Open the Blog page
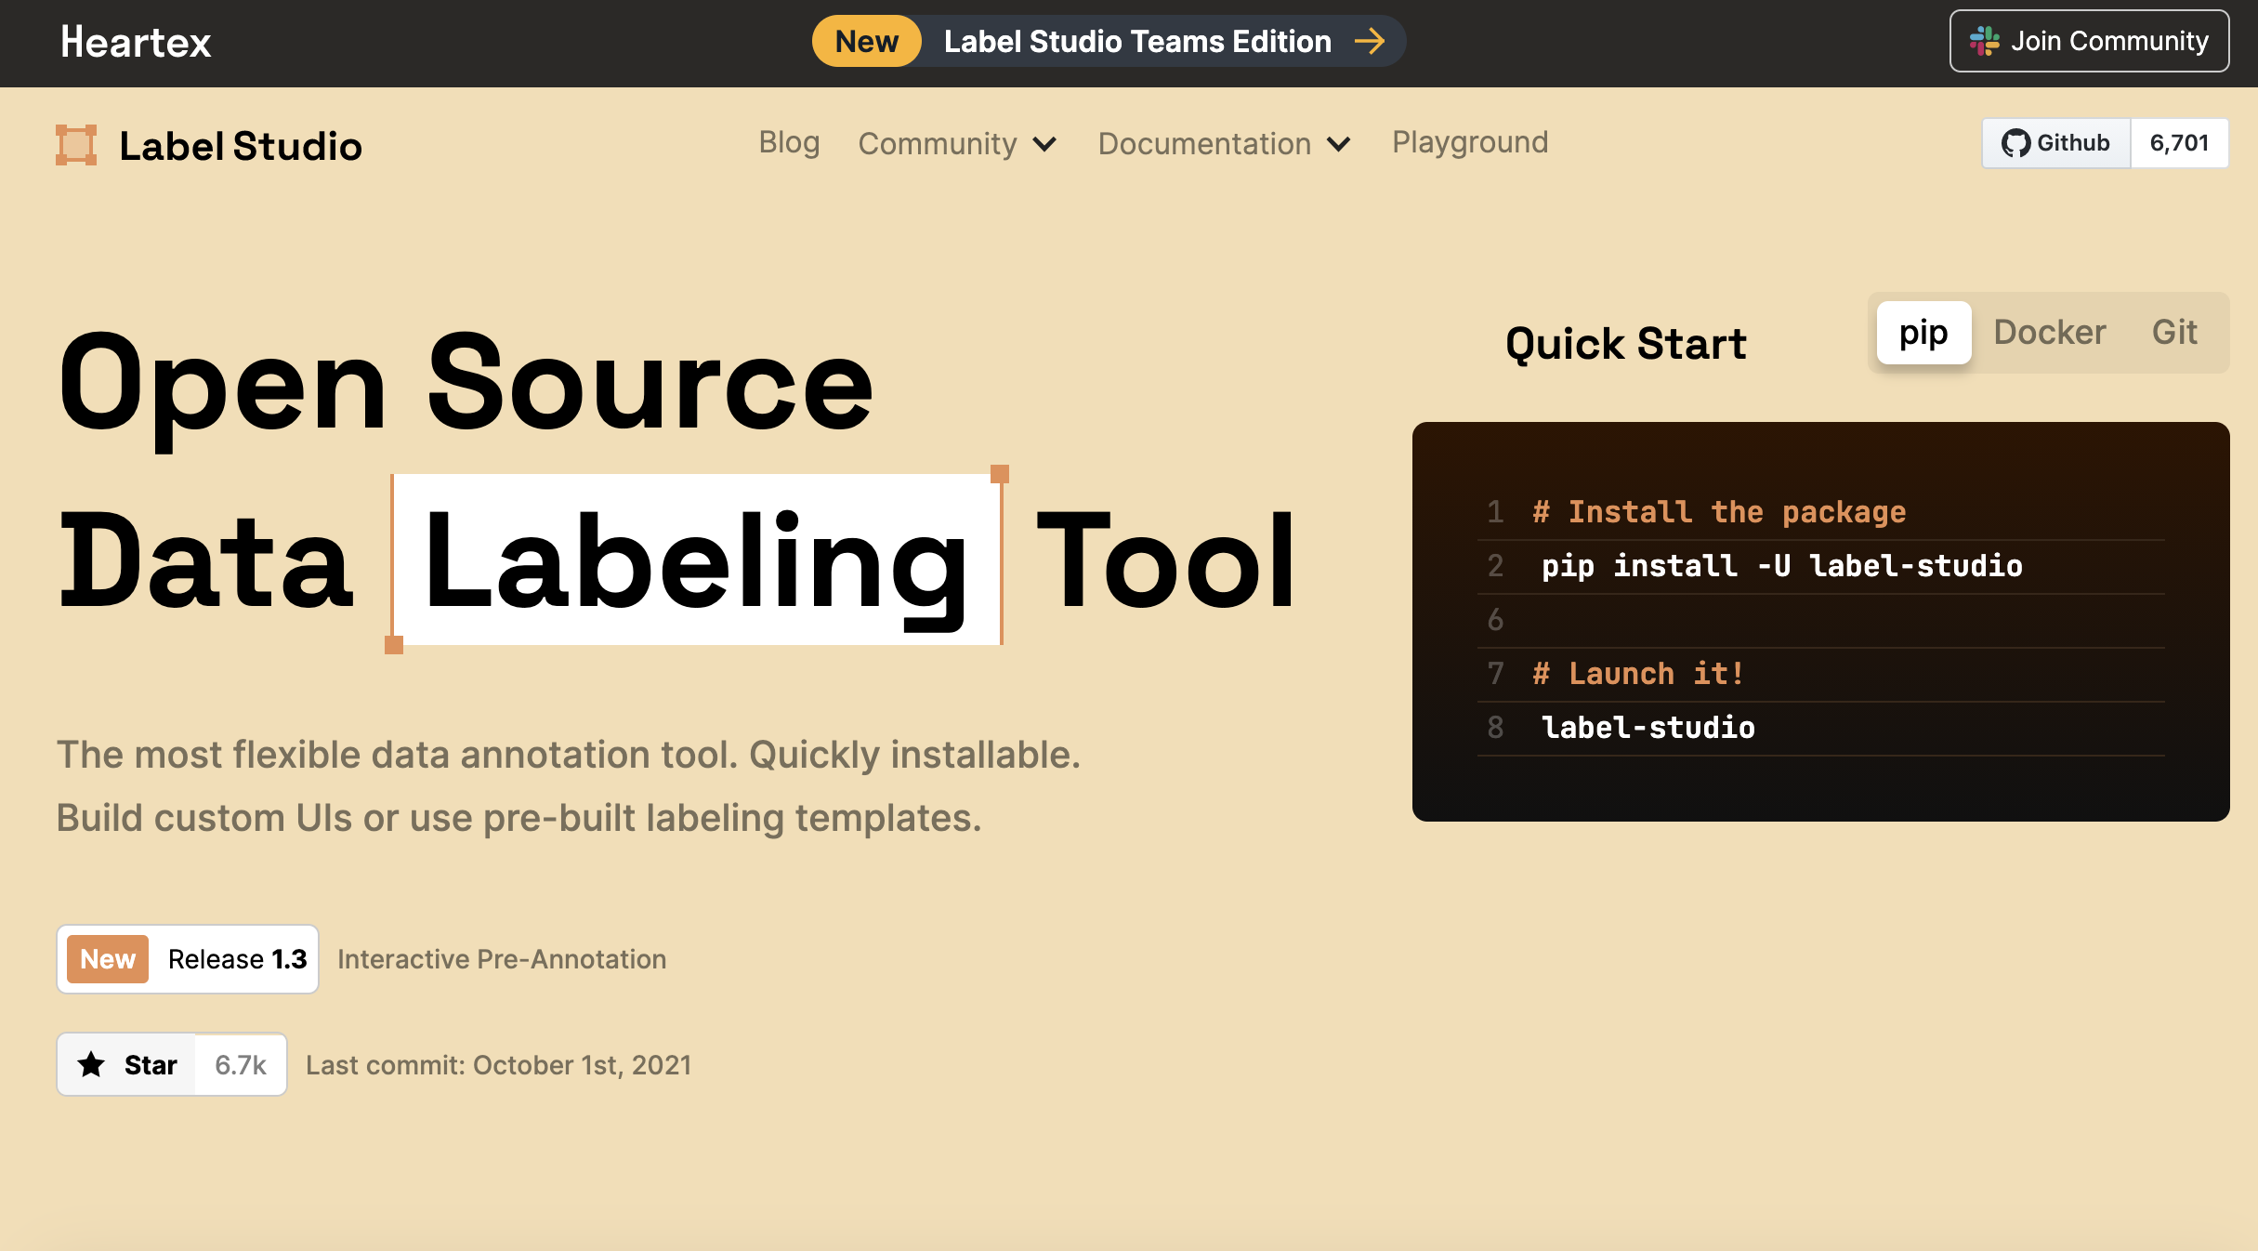The height and width of the screenshot is (1251, 2258). [x=789, y=142]
